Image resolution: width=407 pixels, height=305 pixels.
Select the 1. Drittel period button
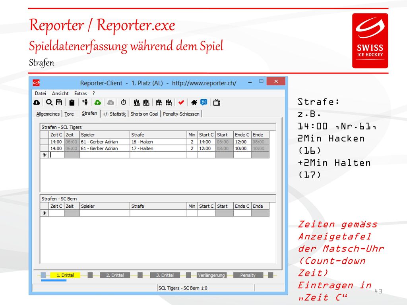point(65,275)
